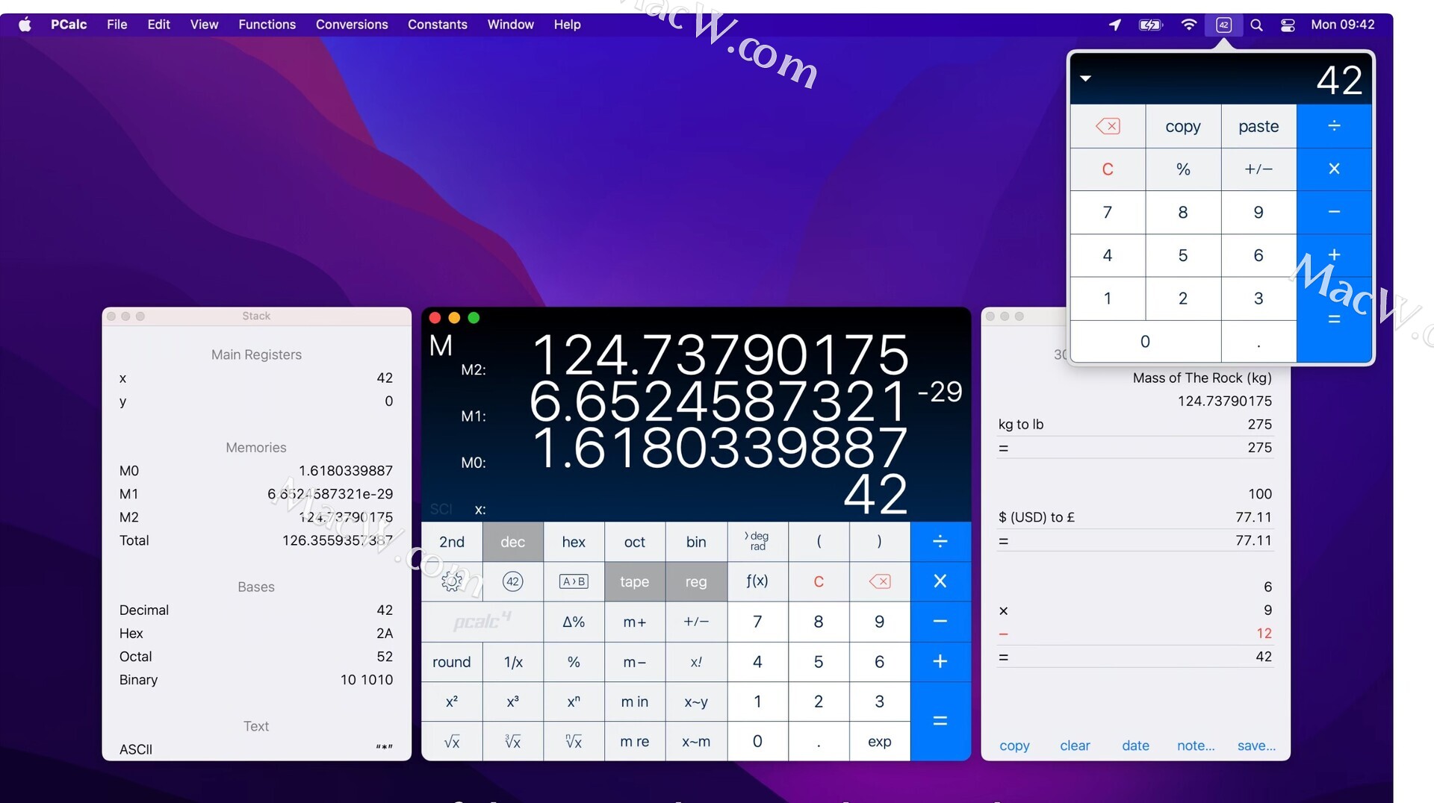Switch to hex number mode
1434x803 pixels.
click(574, 542)
